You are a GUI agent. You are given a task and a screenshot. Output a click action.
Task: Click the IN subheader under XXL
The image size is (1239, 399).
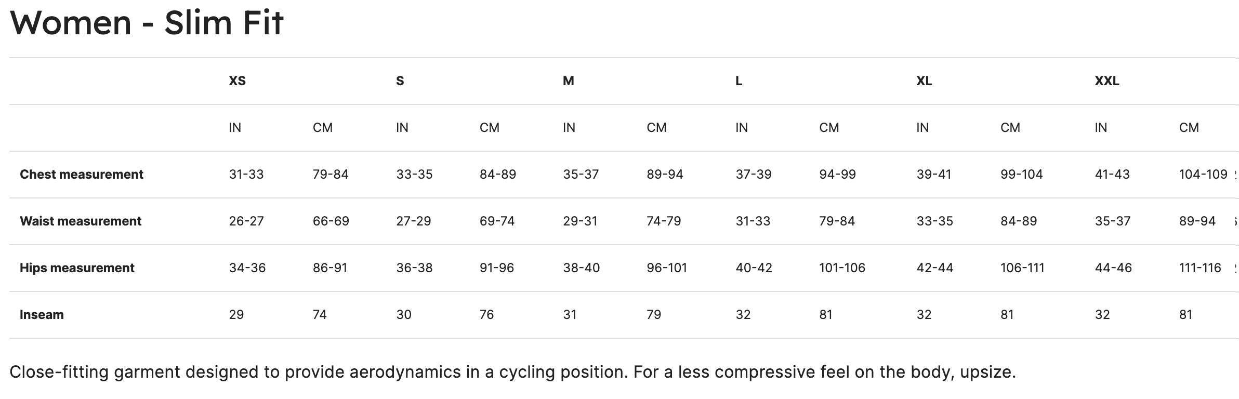(1101, 128)
